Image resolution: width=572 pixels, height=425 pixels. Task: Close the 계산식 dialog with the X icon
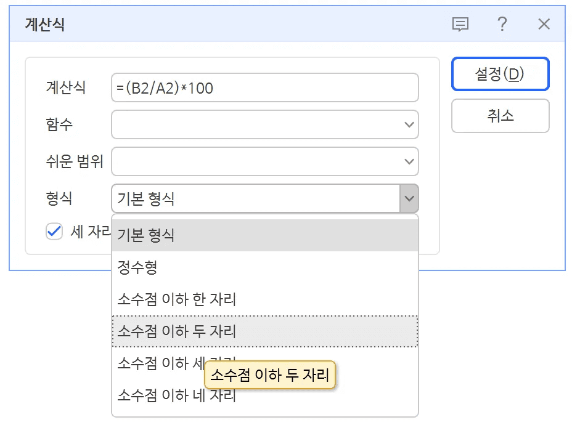pos(544,24)
